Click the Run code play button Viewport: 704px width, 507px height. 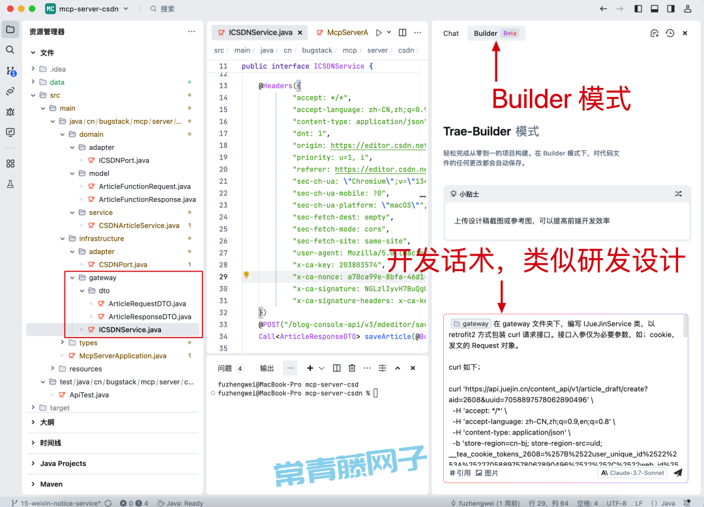coord(379,33)
